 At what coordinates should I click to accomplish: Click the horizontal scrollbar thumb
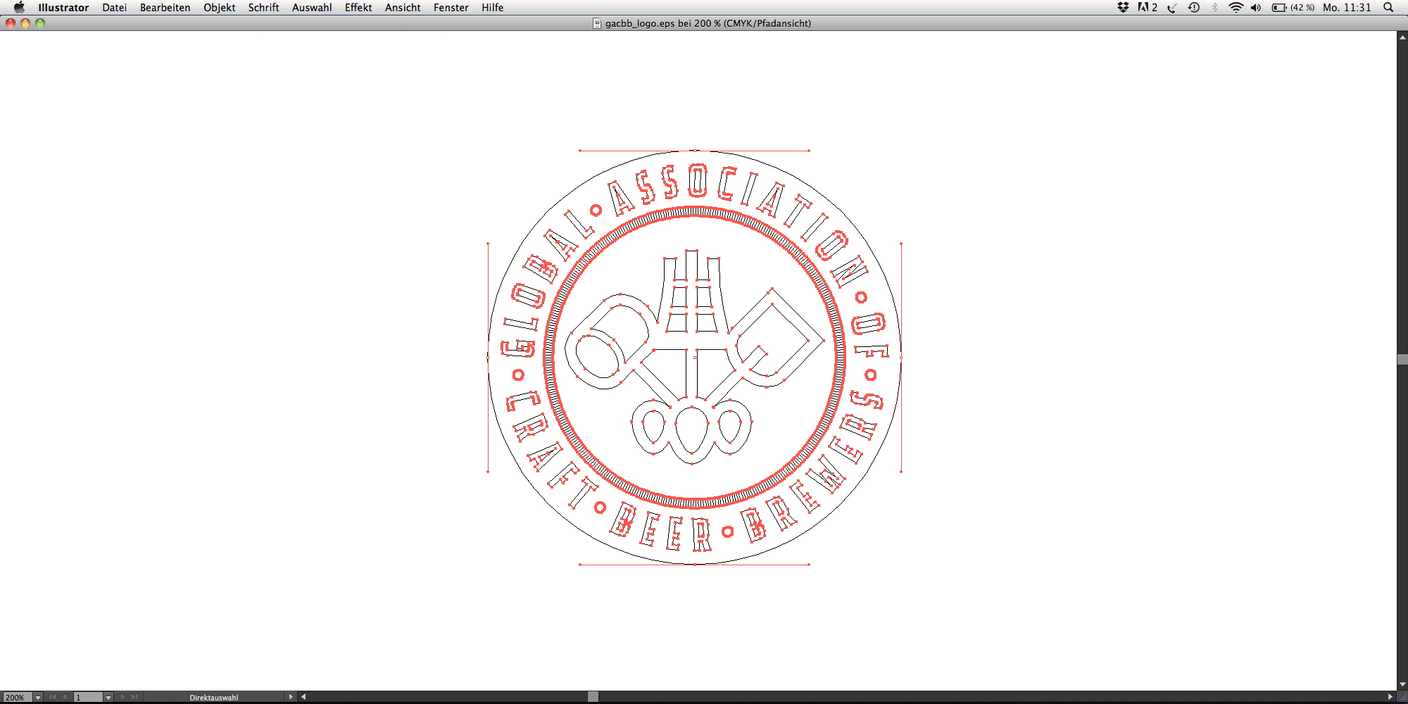pos(593,697)
